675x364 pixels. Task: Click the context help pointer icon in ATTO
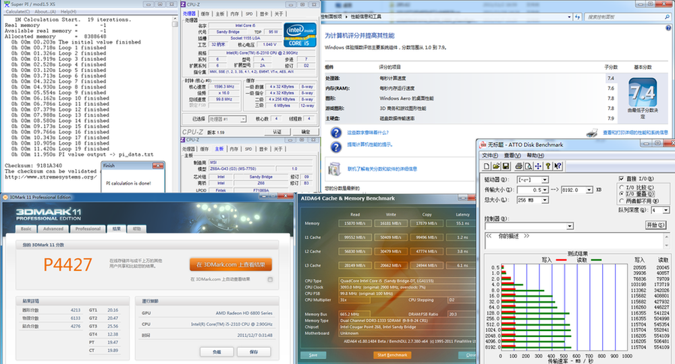click(x=558, y=166)
